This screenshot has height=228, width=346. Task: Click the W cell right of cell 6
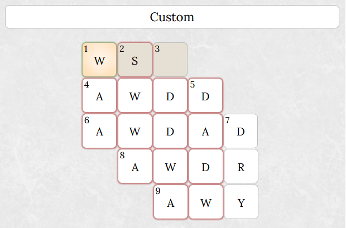[135, 131]
